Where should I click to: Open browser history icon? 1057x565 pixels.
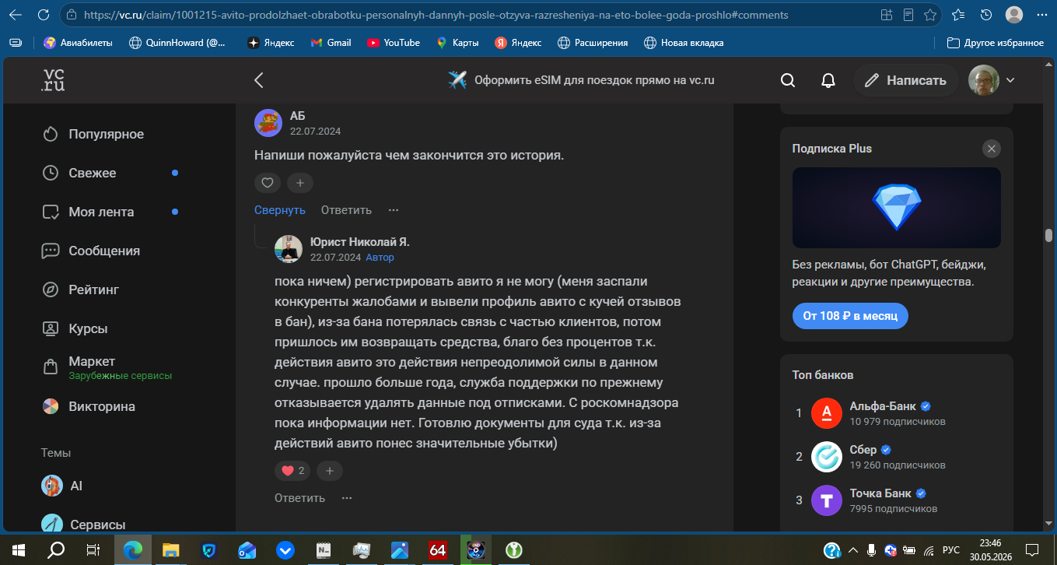coord(985,15)
